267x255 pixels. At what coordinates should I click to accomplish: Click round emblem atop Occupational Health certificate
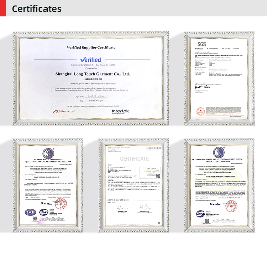coord(219,152)
